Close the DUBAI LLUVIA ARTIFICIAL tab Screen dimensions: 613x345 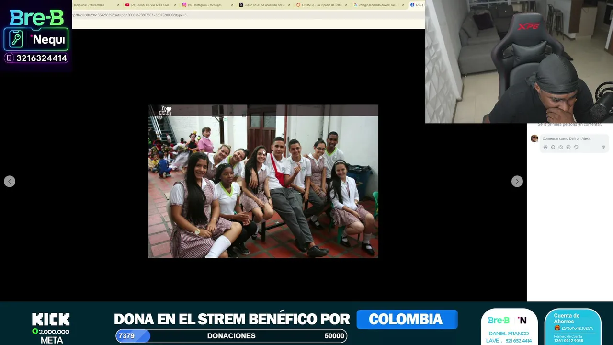pos(175,5)
